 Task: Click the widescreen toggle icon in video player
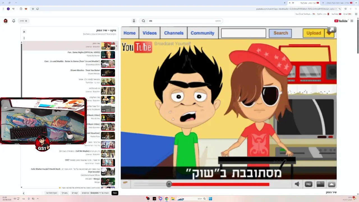click(320, 184)
